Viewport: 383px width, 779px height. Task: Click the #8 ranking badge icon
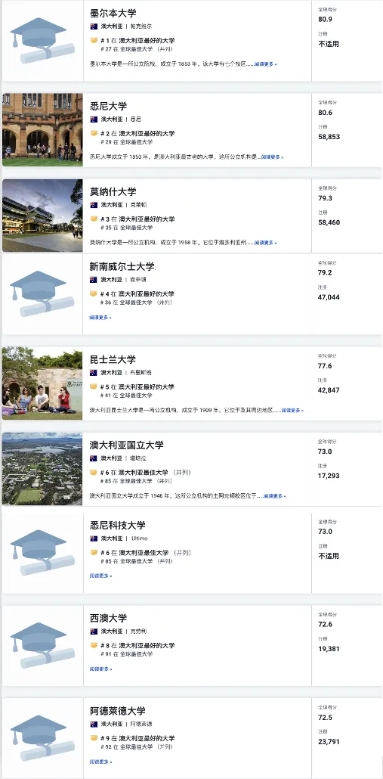(94, 645)
